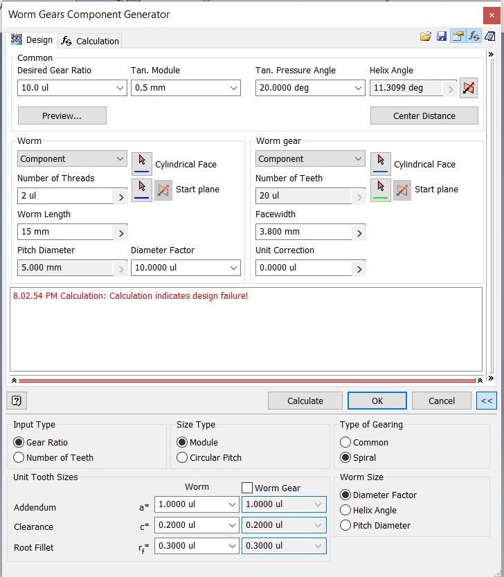Flip the Worm gear Start plane direction icon
The width and height of the screenshot is (504, 577).
click(x=402, y=190)
